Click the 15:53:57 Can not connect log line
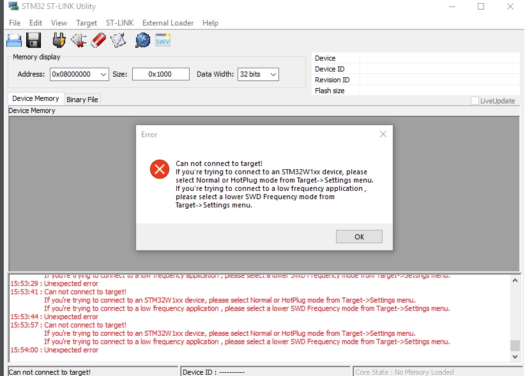 click(68, 325)
